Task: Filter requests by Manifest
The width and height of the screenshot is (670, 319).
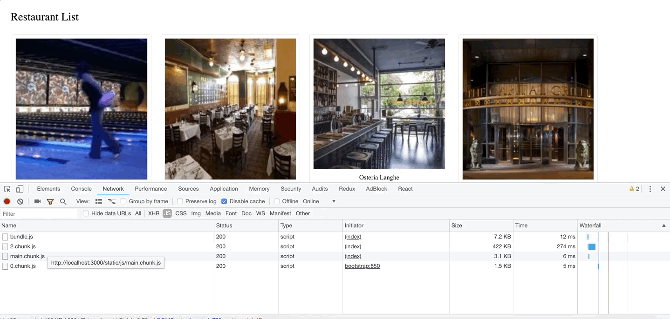Action: 280,213
